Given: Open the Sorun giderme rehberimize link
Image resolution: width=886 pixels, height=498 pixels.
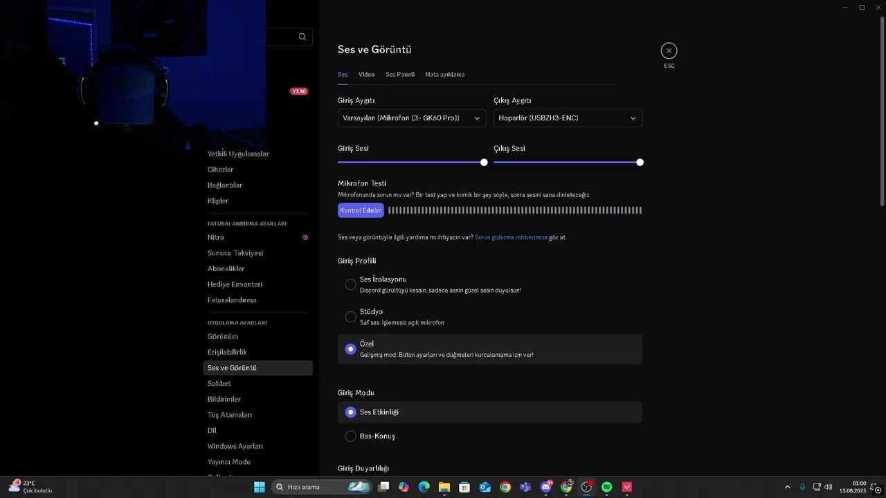Looking at the screenshot, I should 511,237.
